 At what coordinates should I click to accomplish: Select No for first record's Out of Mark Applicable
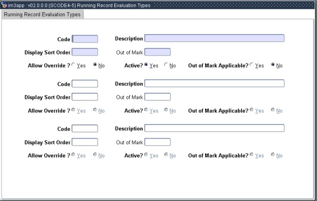coord(273,65)
